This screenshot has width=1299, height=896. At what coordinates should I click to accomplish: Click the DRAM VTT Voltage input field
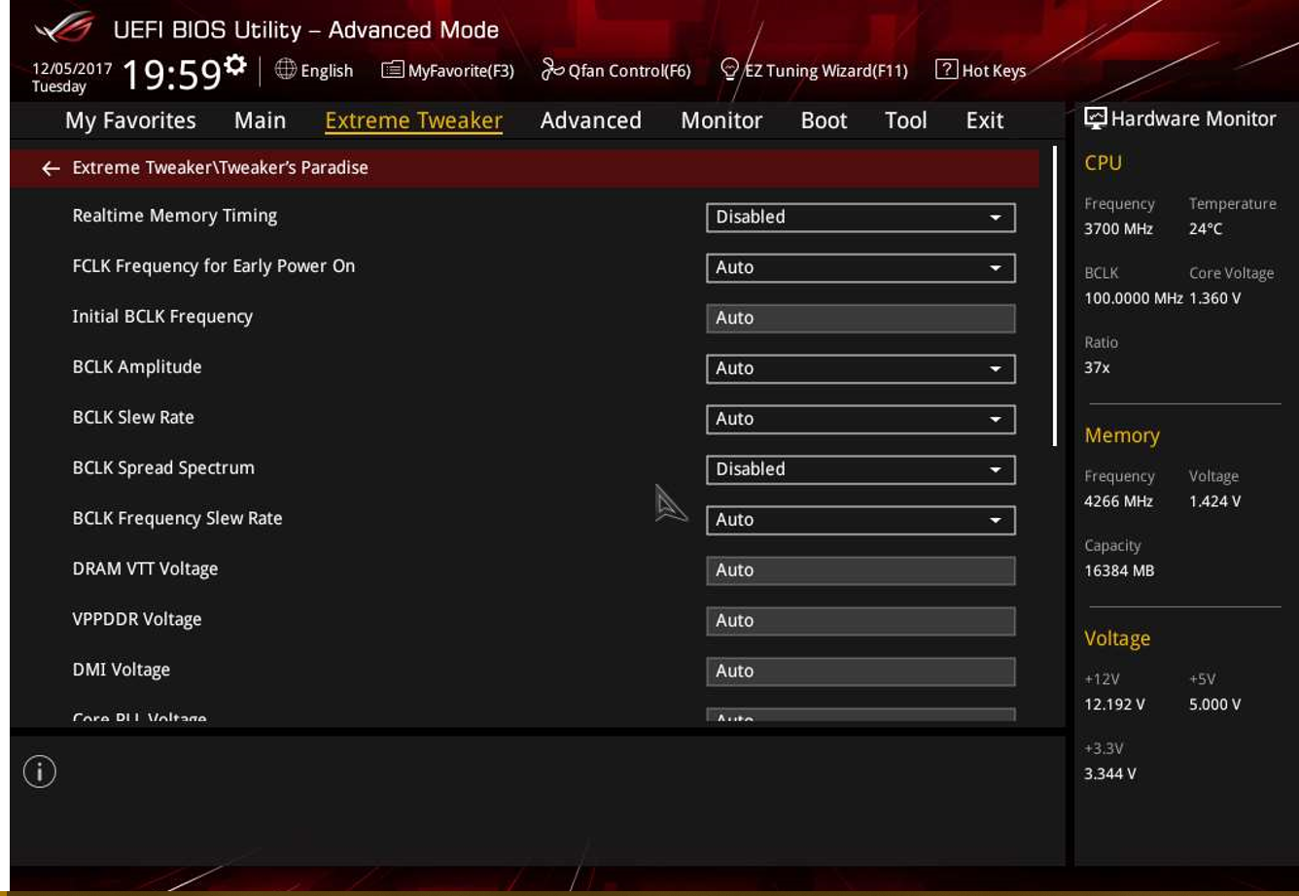tap(860, 570)
